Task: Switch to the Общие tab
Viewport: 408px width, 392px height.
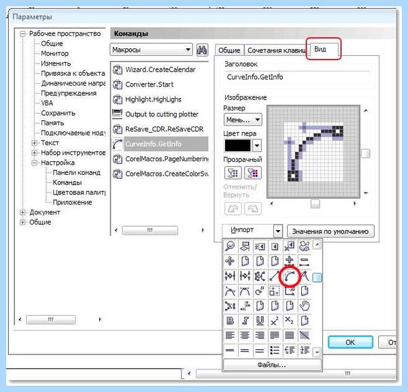Action: (x=229, y=50)
